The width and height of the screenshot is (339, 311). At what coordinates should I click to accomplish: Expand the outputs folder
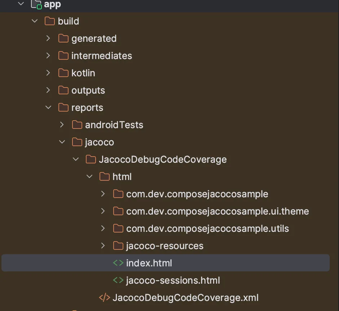pyautogui.click(x=48, y=90)
